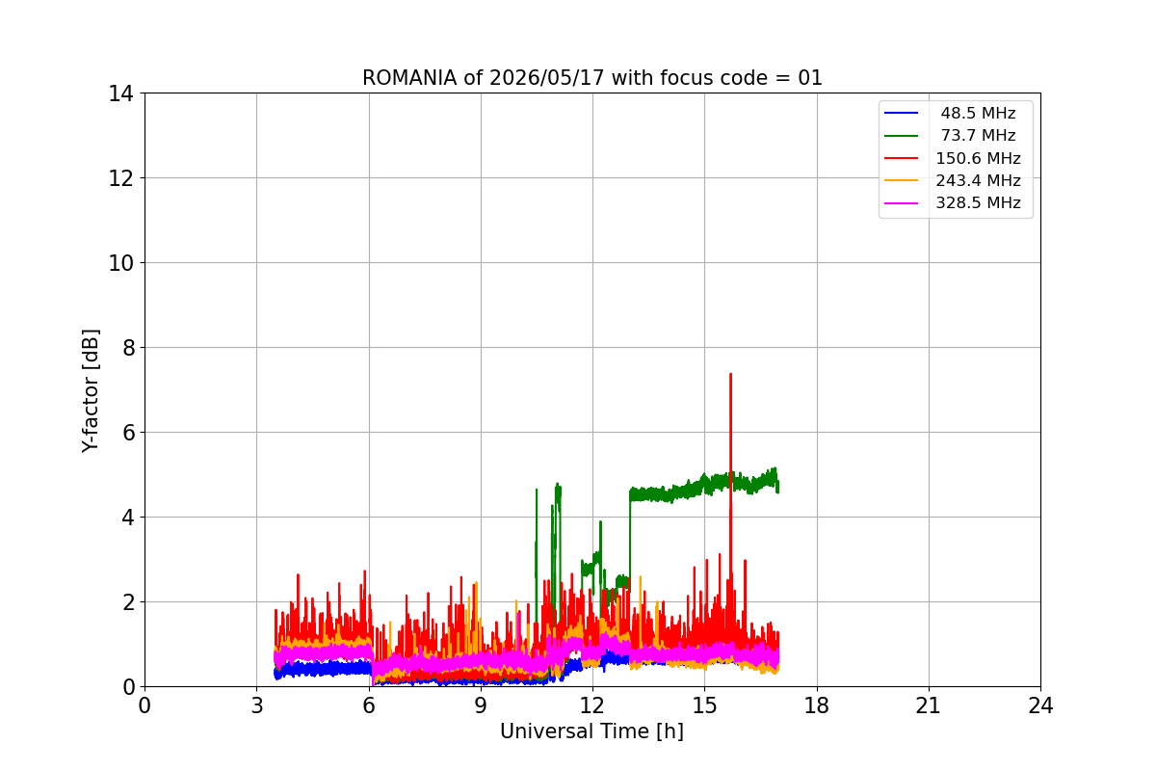This screenshot has height=771, width=1156.
Task: Click the Universal Time [h] axis label
Action: 591,731
